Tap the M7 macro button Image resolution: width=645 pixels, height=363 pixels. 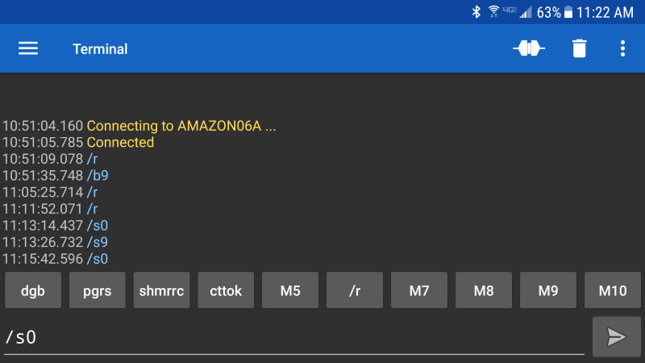click(x=419, y=290)
